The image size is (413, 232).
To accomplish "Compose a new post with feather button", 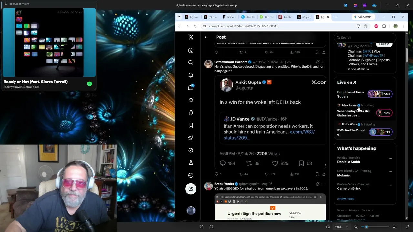I will click(191, 189).
